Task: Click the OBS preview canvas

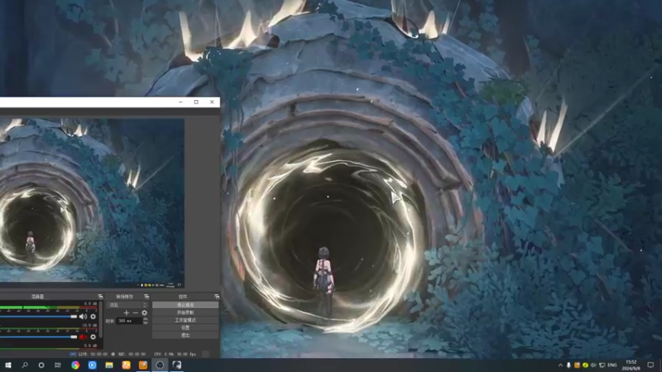Action: point(92,203)
